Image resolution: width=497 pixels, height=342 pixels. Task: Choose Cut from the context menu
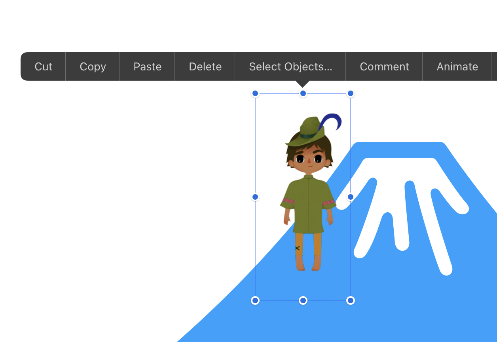pyautogui.click(x=43, y=66)
